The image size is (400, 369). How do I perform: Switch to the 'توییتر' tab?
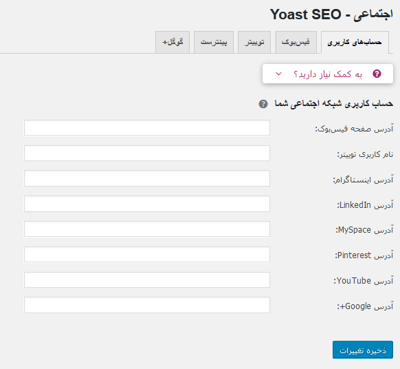tap(254, 42)
